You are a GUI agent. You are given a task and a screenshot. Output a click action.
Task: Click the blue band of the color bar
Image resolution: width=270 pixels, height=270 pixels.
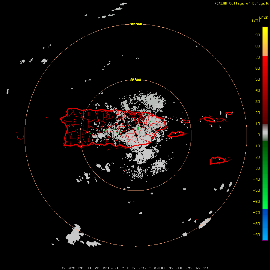[x=265, y=224]
